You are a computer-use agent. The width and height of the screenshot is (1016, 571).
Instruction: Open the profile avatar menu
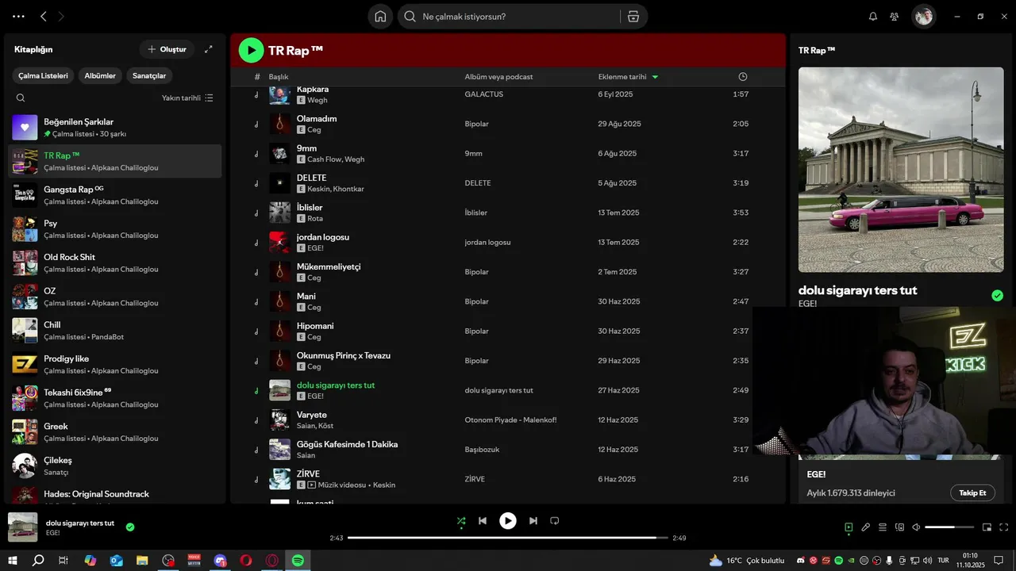[x=923, y=16]
